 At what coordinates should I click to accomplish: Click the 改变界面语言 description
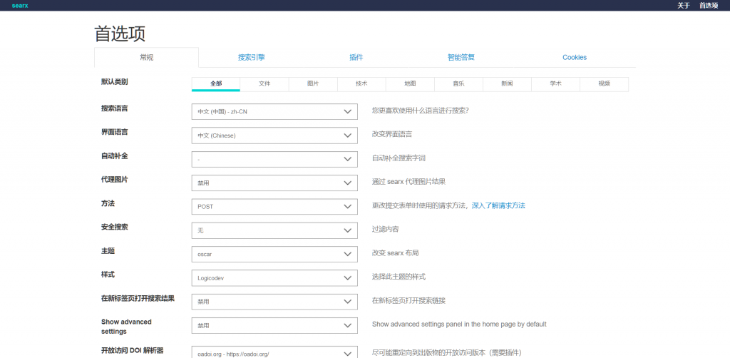point(391,135)
